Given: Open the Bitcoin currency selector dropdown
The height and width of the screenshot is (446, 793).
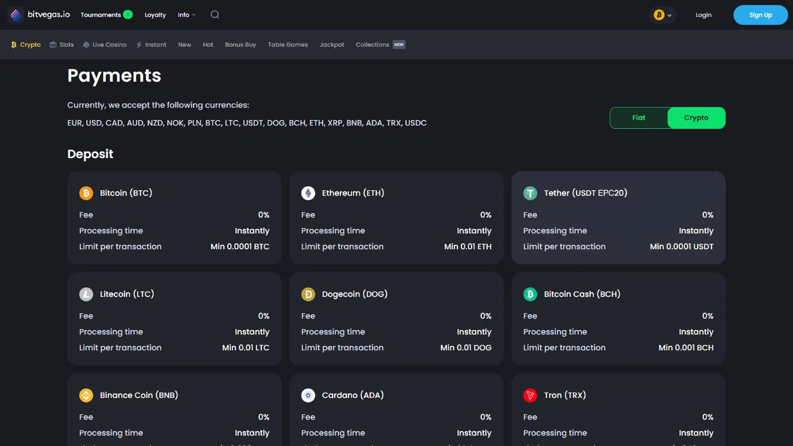Looking at the screenshot, I should pyautogui.click(x=662, y=15).
